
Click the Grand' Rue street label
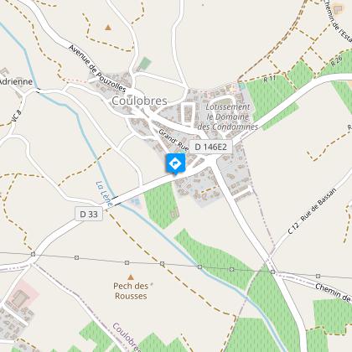click(173, 140)
